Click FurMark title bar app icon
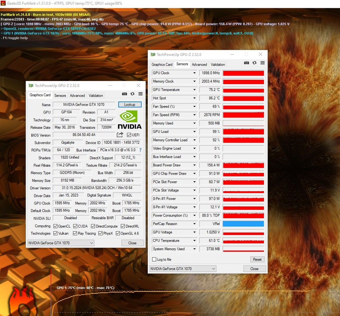Screen dimensions: 340x316 point(3,3)
